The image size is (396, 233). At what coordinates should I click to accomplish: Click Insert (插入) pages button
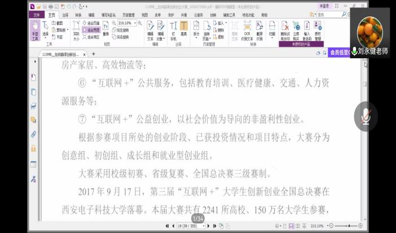(220, 23)
